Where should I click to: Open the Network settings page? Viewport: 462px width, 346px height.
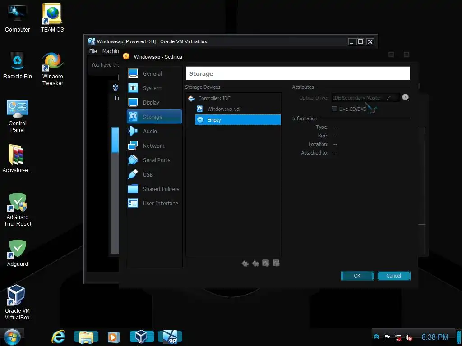click(x=154, y=146)
